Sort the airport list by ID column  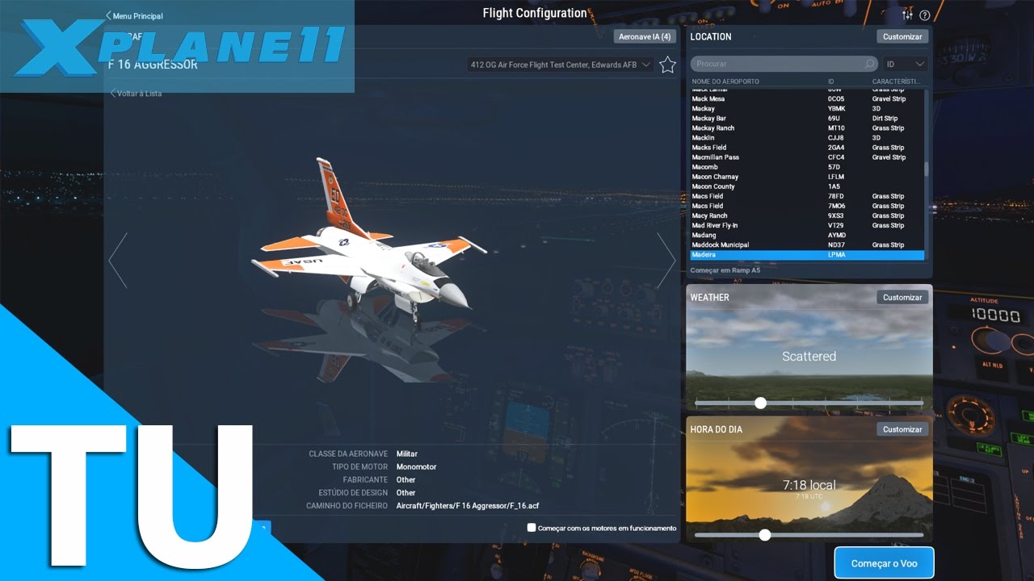click(x=831, y=82)
